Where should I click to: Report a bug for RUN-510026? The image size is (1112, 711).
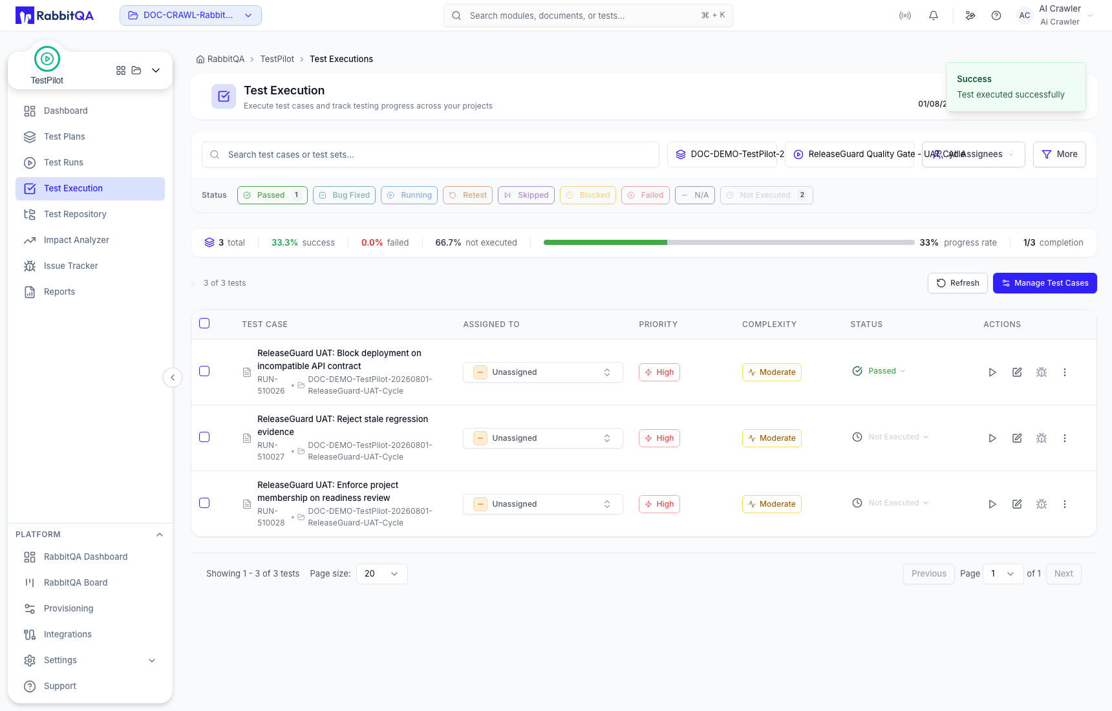tap(1042, 372)
